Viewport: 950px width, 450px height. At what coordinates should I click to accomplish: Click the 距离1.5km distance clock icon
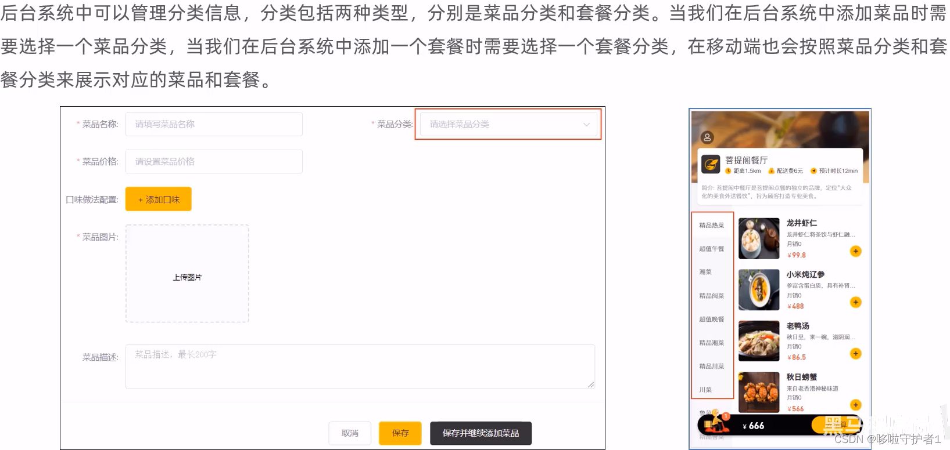(x=728, y=171)
